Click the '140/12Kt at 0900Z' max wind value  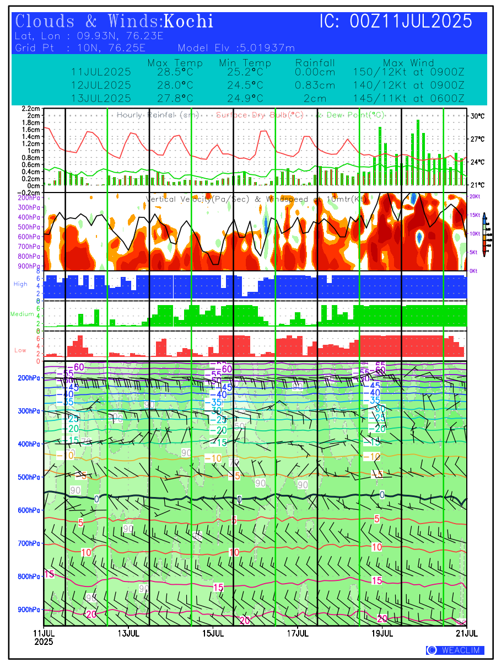click(x=408, y=86)
